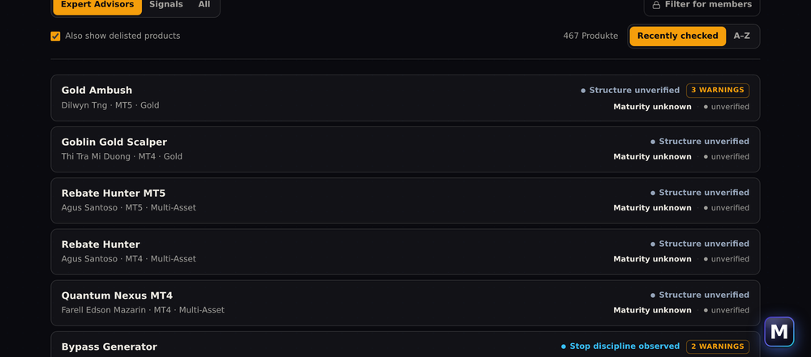This screenshot has height=357, width=811.
Task: Open the Quantum Nexus MT4 listing
Action: pos(405,304)
